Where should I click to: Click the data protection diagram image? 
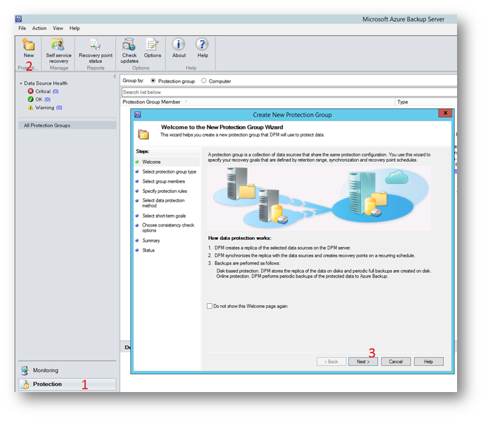pyautogui.click(x=319, y=198)
